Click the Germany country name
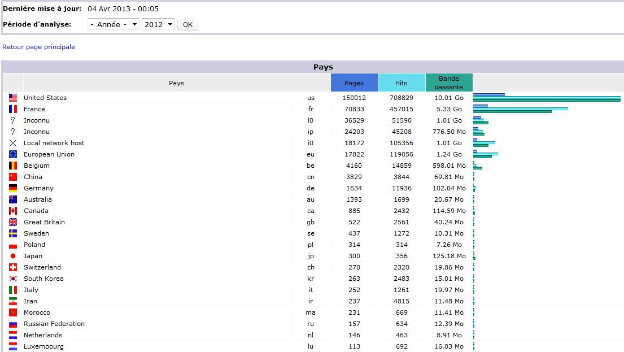This screenshot has width=624, height=352. point(38,188)
